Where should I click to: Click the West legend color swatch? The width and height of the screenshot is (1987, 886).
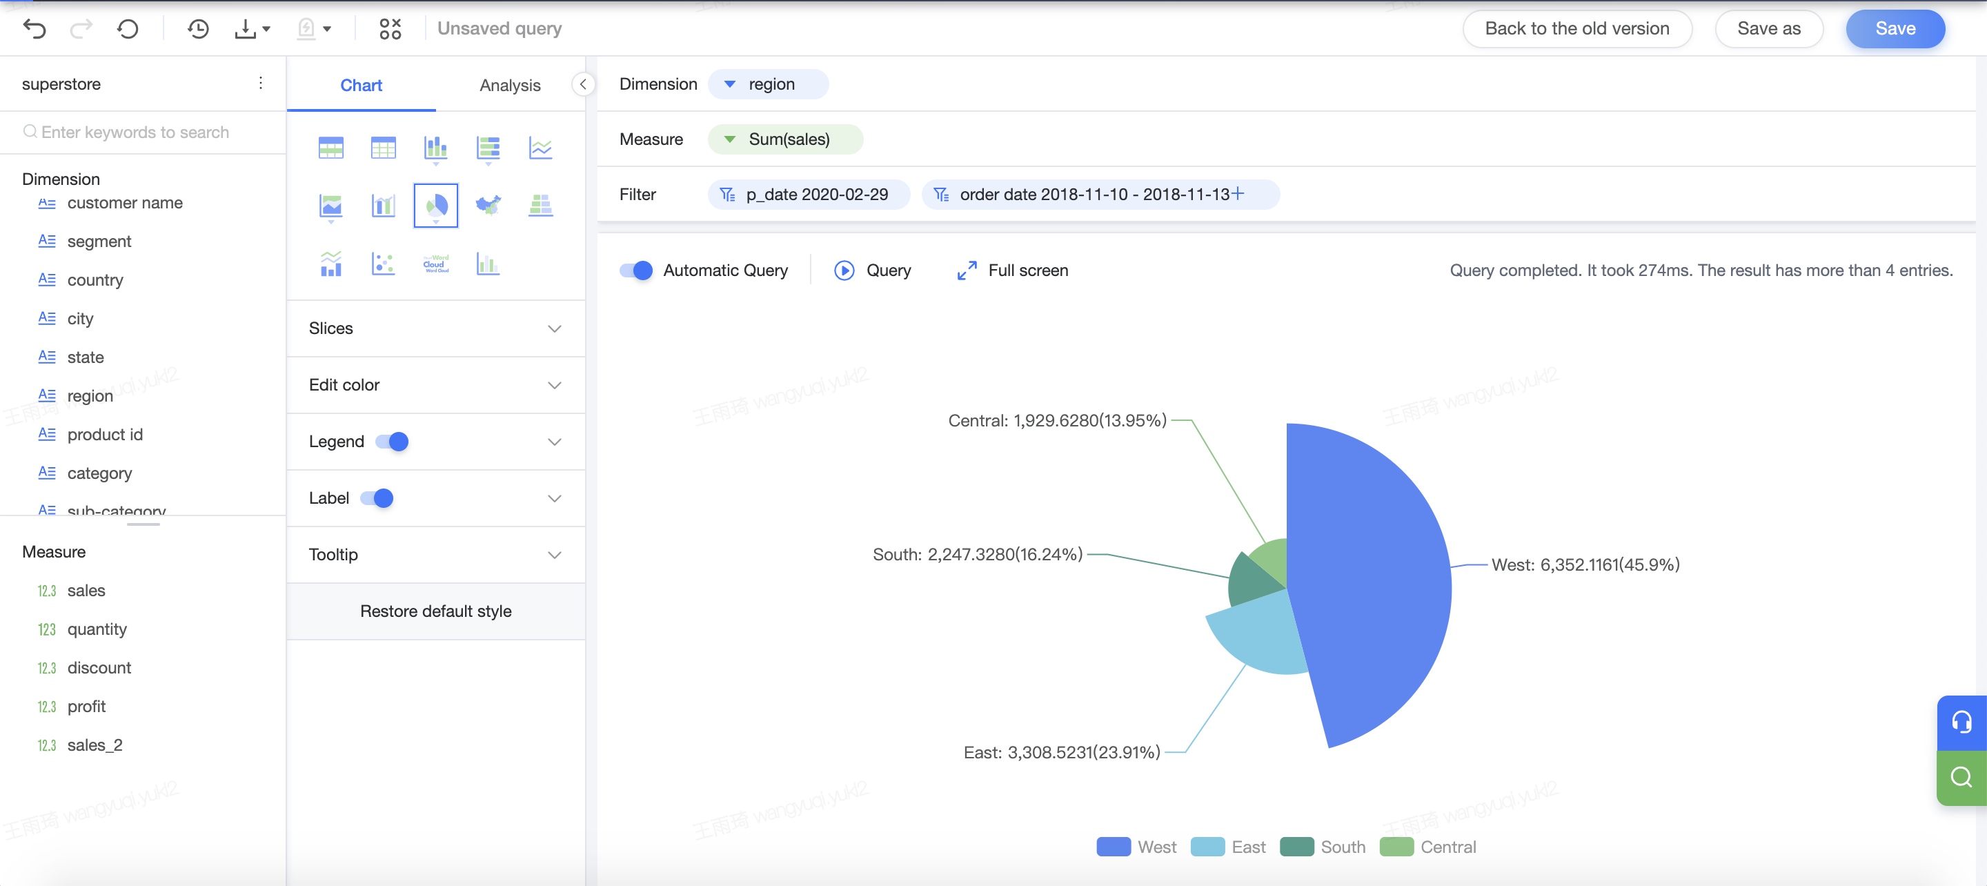(x=1113, y=847)
